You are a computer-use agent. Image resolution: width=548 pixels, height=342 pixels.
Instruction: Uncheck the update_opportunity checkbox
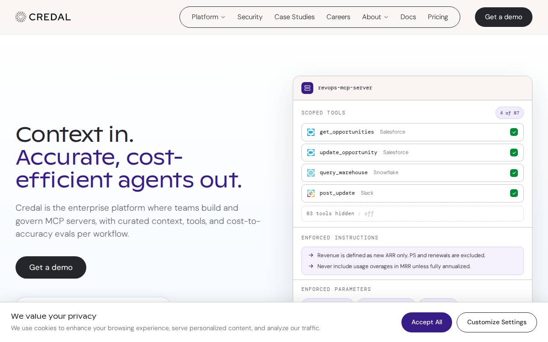(x=514, y=152)
